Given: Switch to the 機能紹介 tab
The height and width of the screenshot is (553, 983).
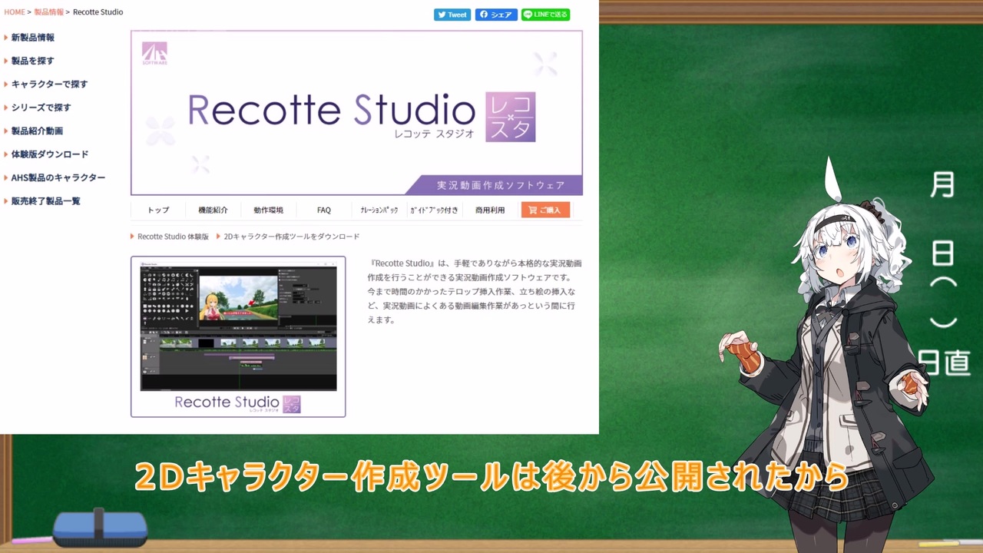Looking at the screenshot, I should tap(213, 210).
